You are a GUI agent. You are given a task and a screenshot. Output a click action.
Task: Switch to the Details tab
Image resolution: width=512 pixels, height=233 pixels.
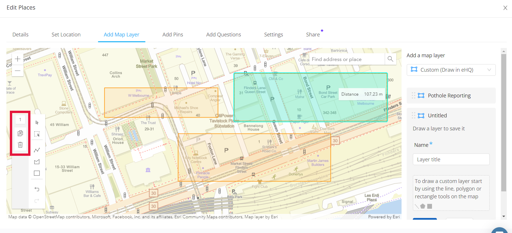pos(20,34)
